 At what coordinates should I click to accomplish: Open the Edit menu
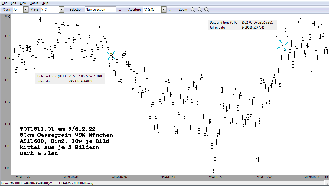[x=14, y=3]
